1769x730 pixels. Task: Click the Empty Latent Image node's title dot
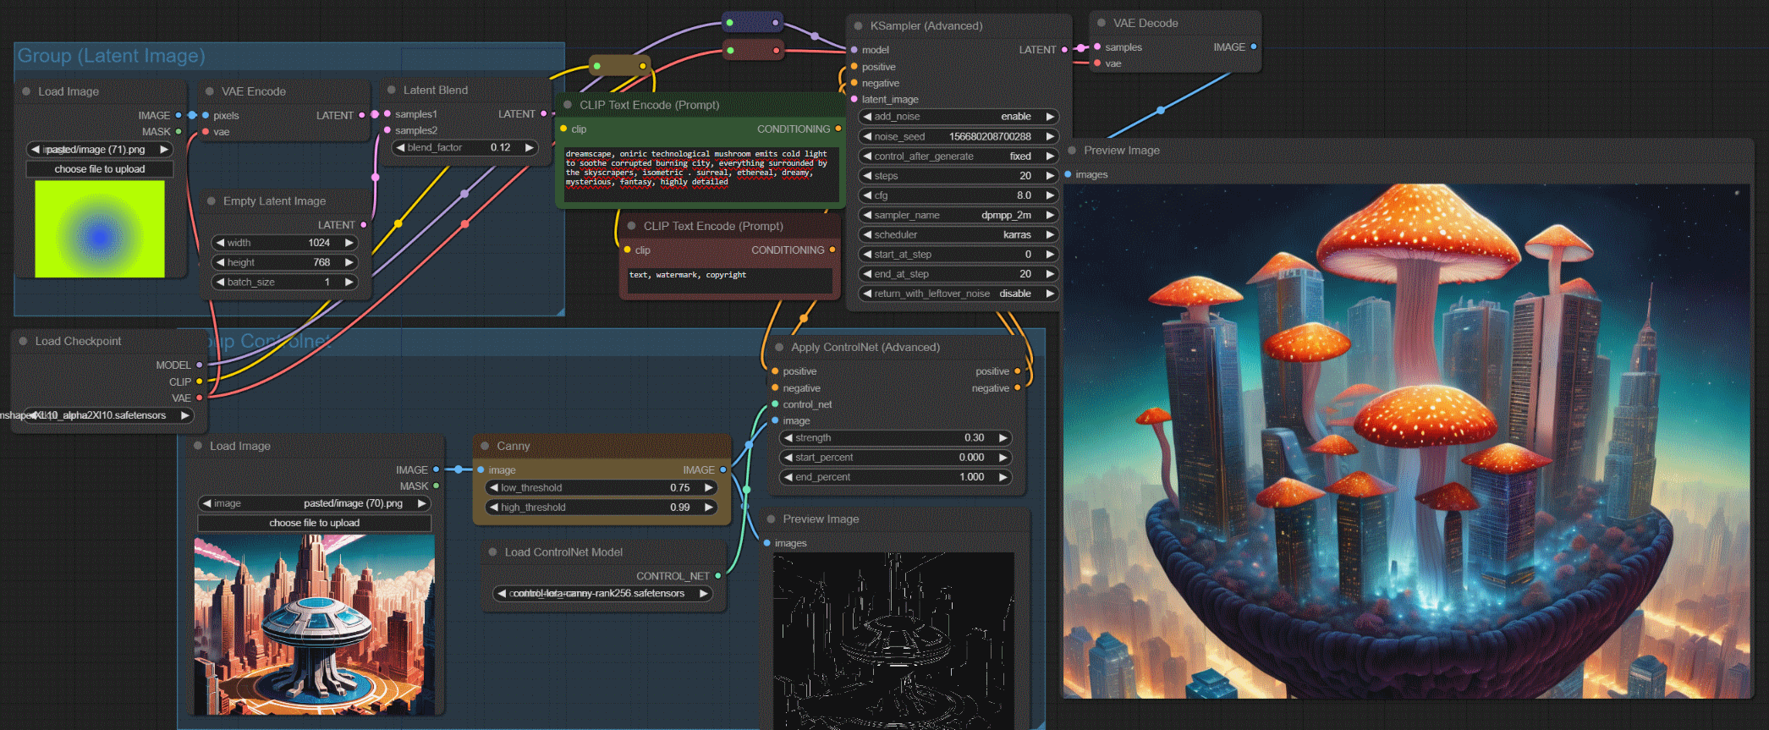212,201
